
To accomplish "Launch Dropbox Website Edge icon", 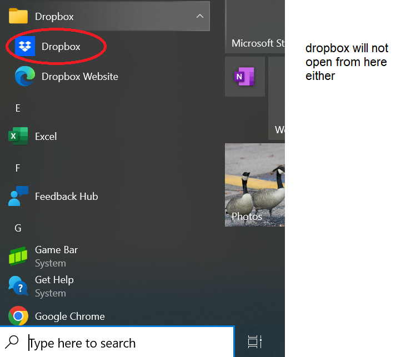I will click(25, 76).
